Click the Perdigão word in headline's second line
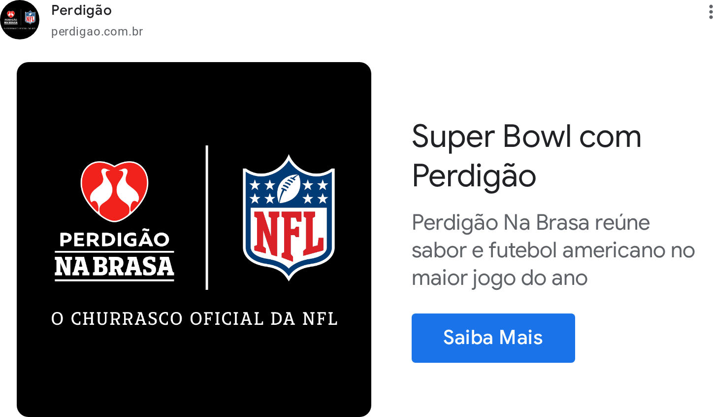This screenshot has height=417, width=713. coord(474,176)
